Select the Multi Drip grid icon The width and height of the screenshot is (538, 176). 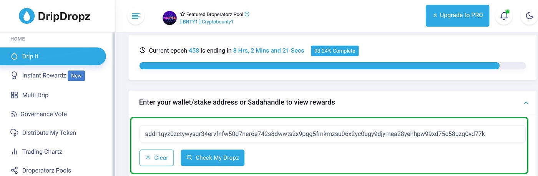[x=14, y=95]
